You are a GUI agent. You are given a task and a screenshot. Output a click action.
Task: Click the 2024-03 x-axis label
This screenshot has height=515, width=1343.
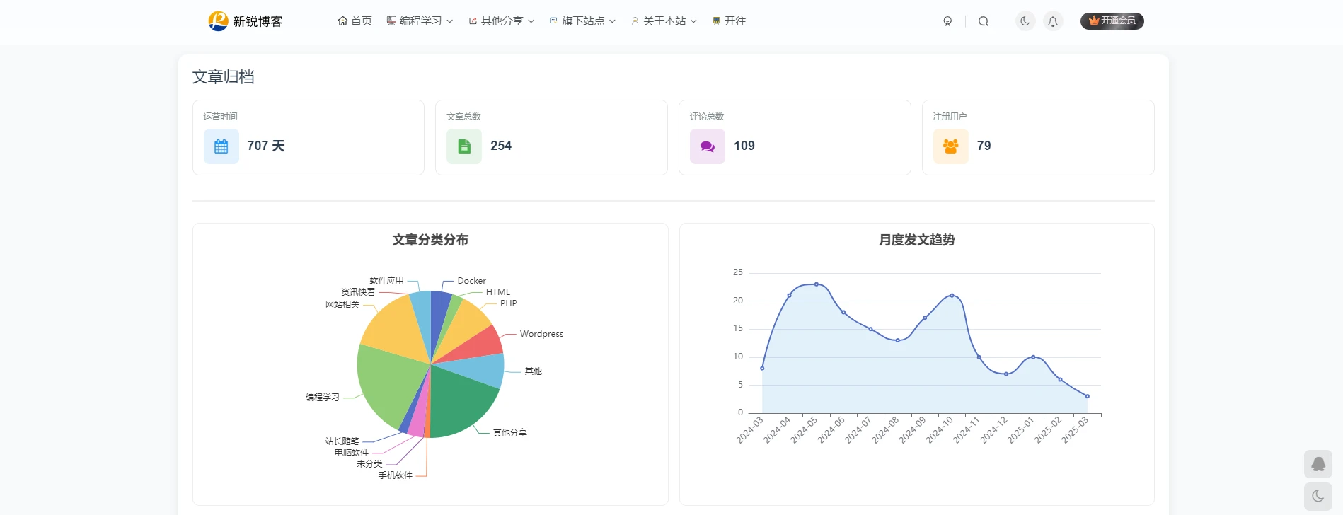[x=750, y=430]
